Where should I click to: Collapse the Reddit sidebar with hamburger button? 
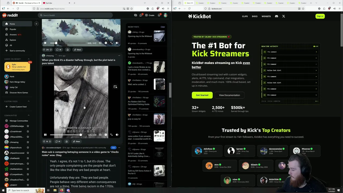coord(36,24)
